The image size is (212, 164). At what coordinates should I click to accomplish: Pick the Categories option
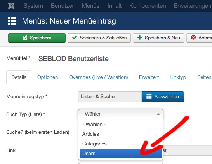coord(121,143)
